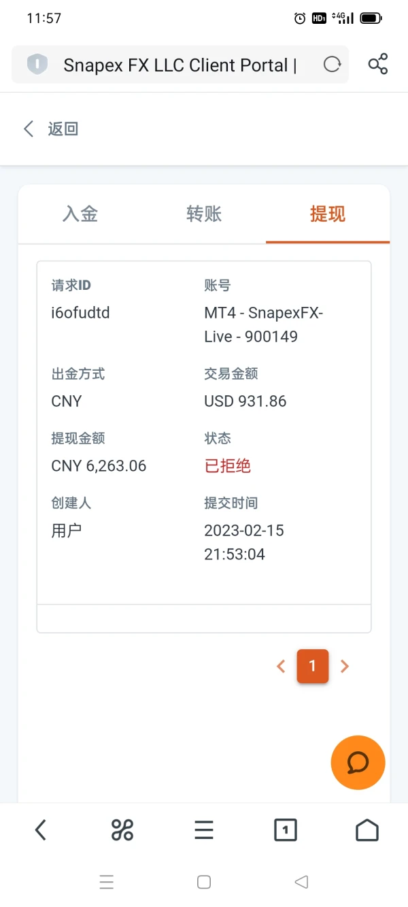408x907 pixels.
Task: Tap the Android recent apps navigation button
Action: click(107, 883)
